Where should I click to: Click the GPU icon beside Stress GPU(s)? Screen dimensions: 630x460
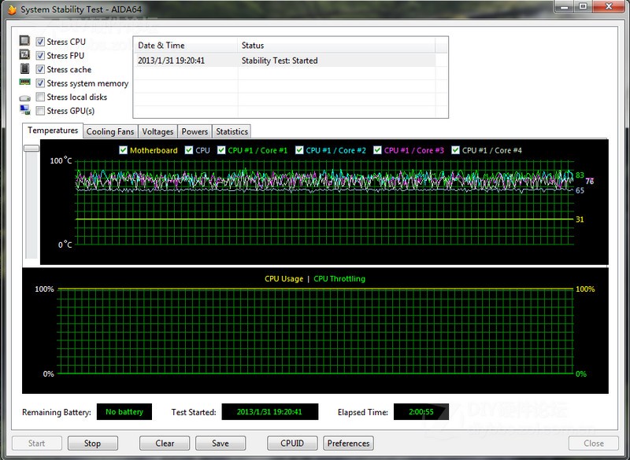pos(24,111)
